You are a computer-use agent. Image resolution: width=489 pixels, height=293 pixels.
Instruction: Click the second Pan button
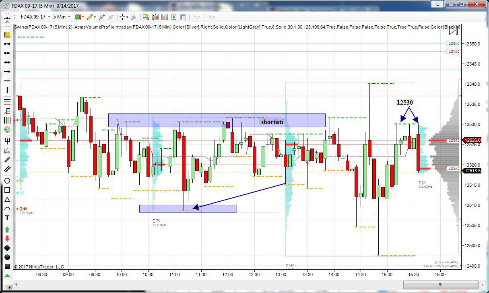pos(211,17)
